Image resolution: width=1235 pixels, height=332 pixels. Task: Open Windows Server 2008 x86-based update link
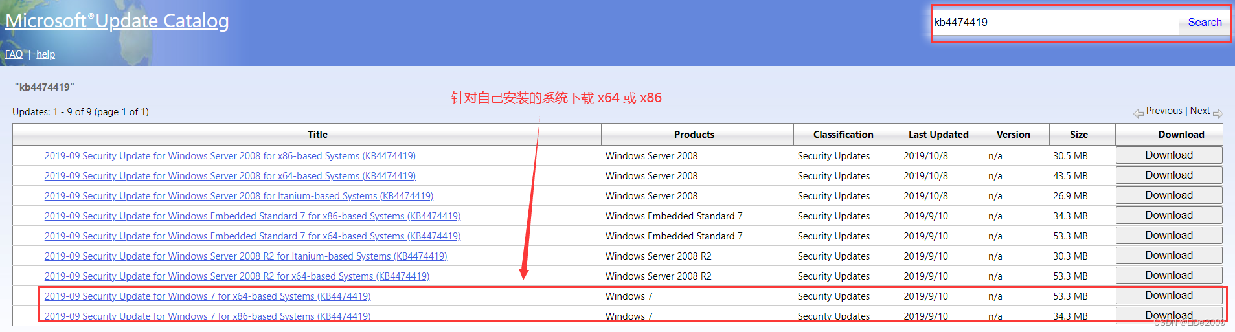(x=230, y=156)
